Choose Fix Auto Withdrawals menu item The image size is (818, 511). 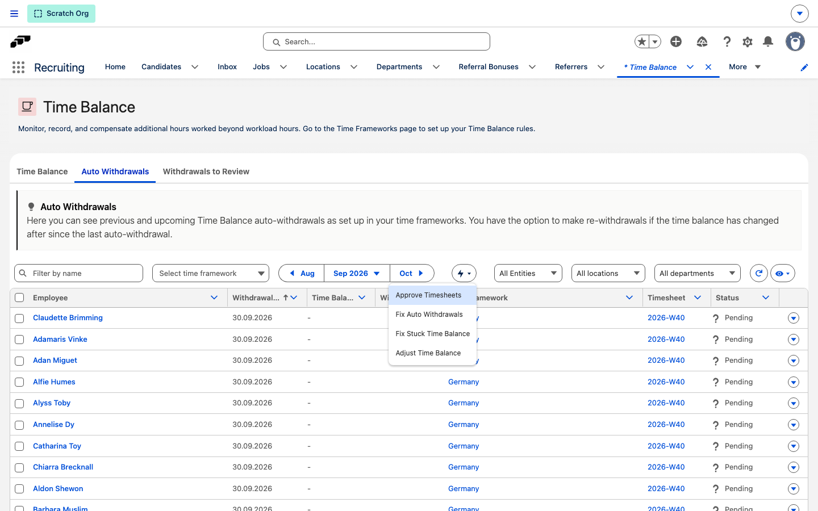tap(432, 315)
